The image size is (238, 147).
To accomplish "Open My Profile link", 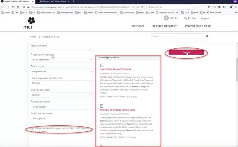I will [189, 18].
